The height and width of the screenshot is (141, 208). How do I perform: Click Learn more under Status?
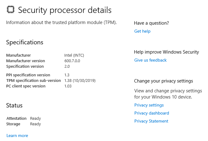point(17,135)
